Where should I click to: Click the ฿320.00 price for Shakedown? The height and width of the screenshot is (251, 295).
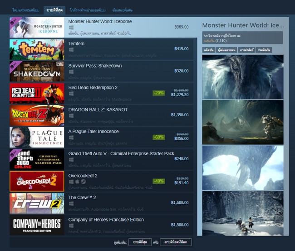click(182, 71)
